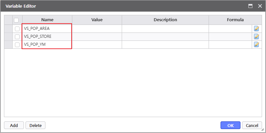Open formula editor for VS_POP_STORE row
266x133 pixels.
256,36
